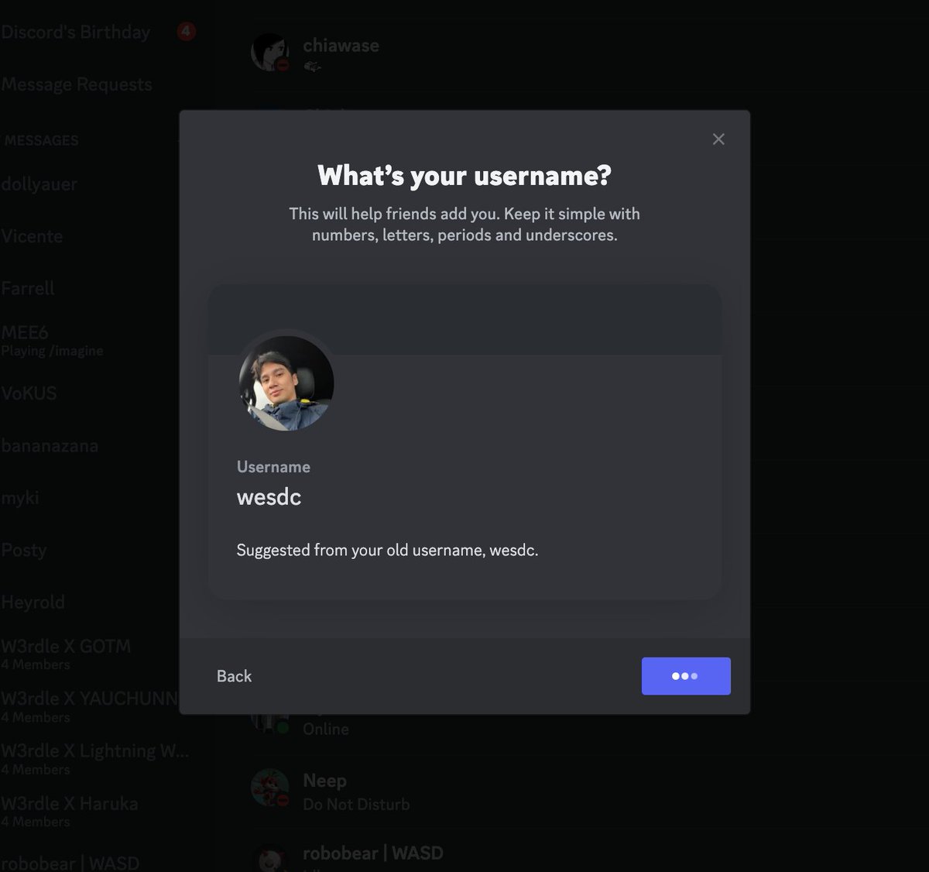Click the Username label in dialog
Image resolution: width=929 pixels, height=872 pixels.
pos(273,467)
